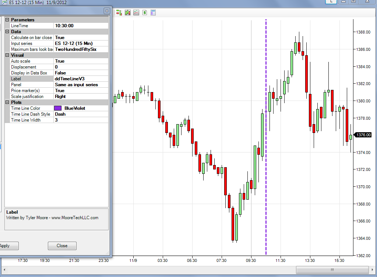Select the Time Line Color property label

[x=25, y=108]
